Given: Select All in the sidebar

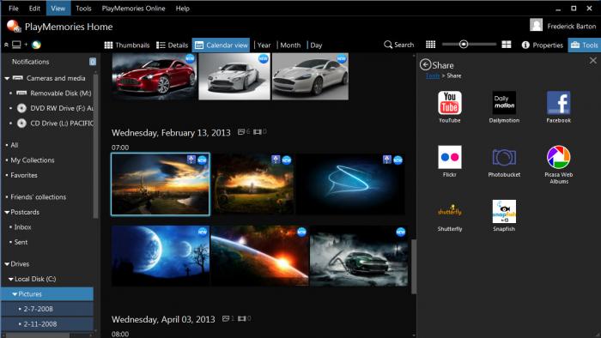Looking at the screenshot, I should click(15, 145).
